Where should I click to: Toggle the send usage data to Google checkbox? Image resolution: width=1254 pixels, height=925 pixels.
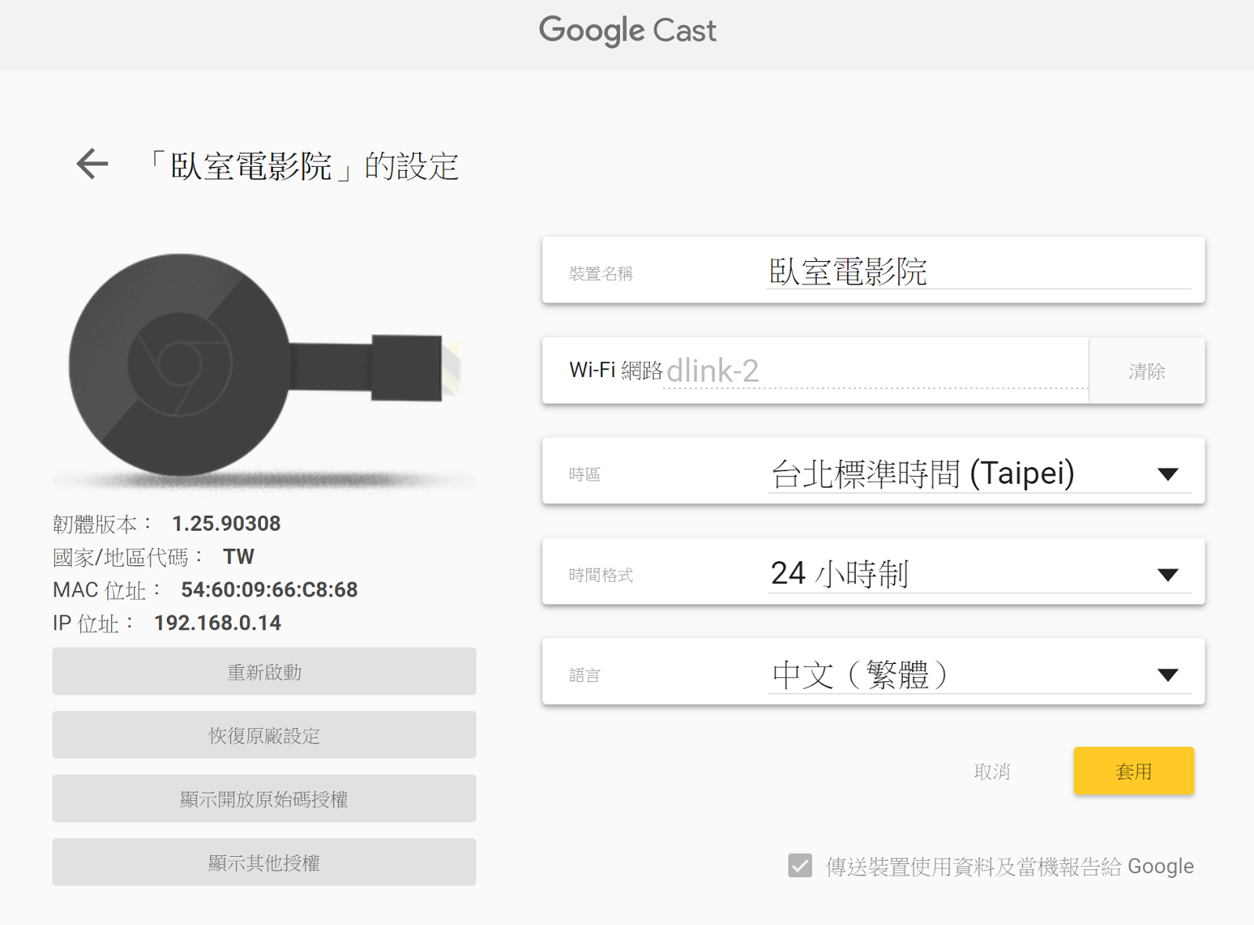point(800,866)
